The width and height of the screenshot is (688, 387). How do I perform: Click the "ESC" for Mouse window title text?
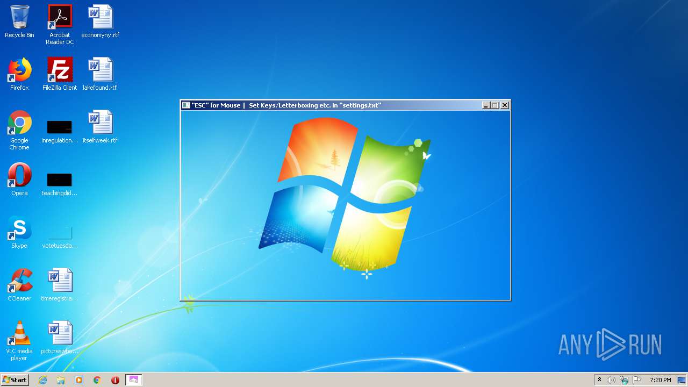pyautogui.click(x=286, y=105)
